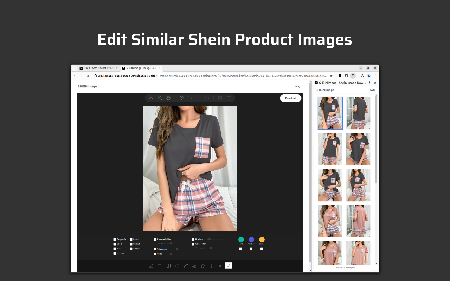Select the Zoom In tool
Image resolution: width=450 pixels, height=281 pixels.
151,98
